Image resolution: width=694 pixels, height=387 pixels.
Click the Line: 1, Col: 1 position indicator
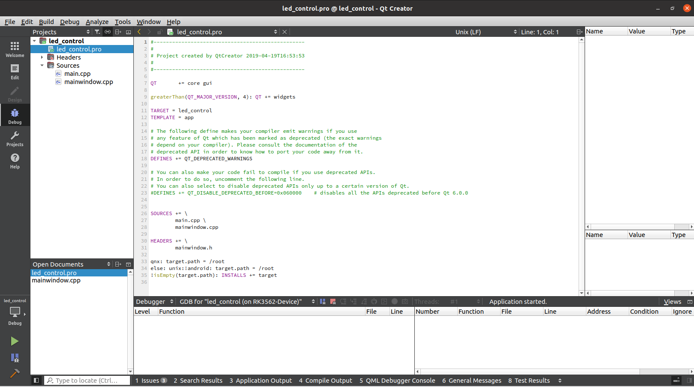pos(540,32)
